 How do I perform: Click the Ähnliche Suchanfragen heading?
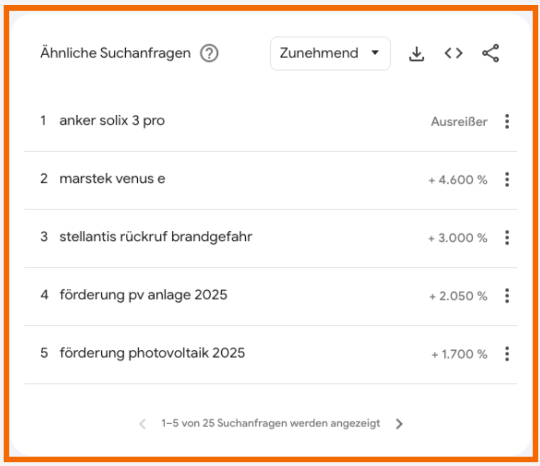115,53
